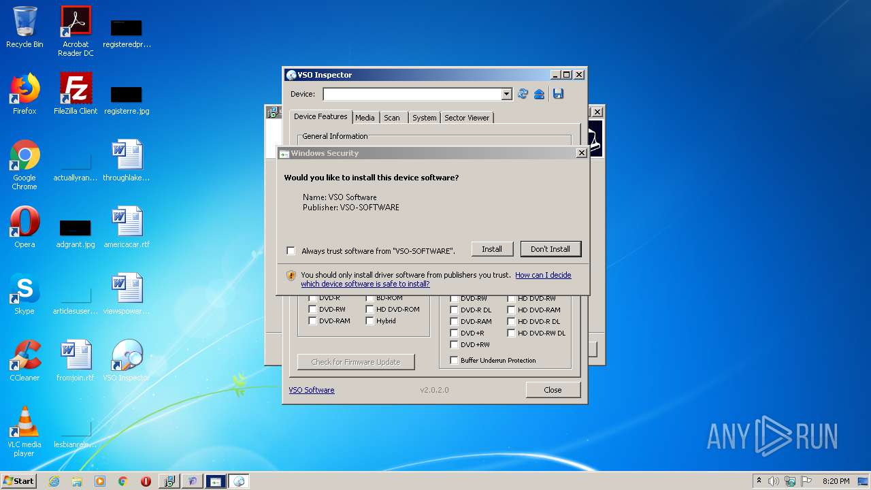The height and width of the screenshot is (490, 871).
Task: Open the Skype desktop icon
Action: click(24, 294)
